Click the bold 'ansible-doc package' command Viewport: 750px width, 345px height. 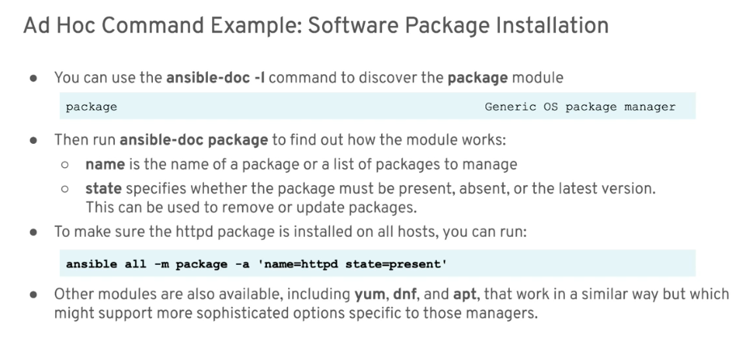pyautogui.click(x=193, y=141)
